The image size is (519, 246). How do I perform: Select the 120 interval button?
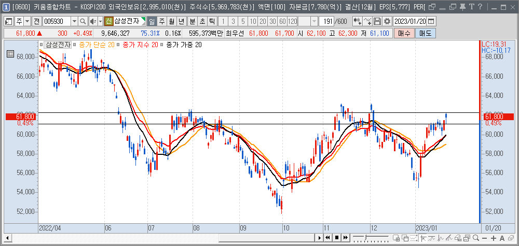coord(293,22)
